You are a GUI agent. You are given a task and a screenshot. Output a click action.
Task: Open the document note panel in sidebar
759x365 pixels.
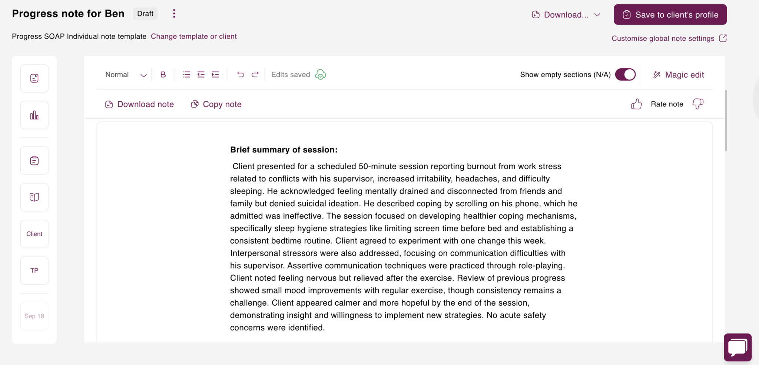click(34, 78)
